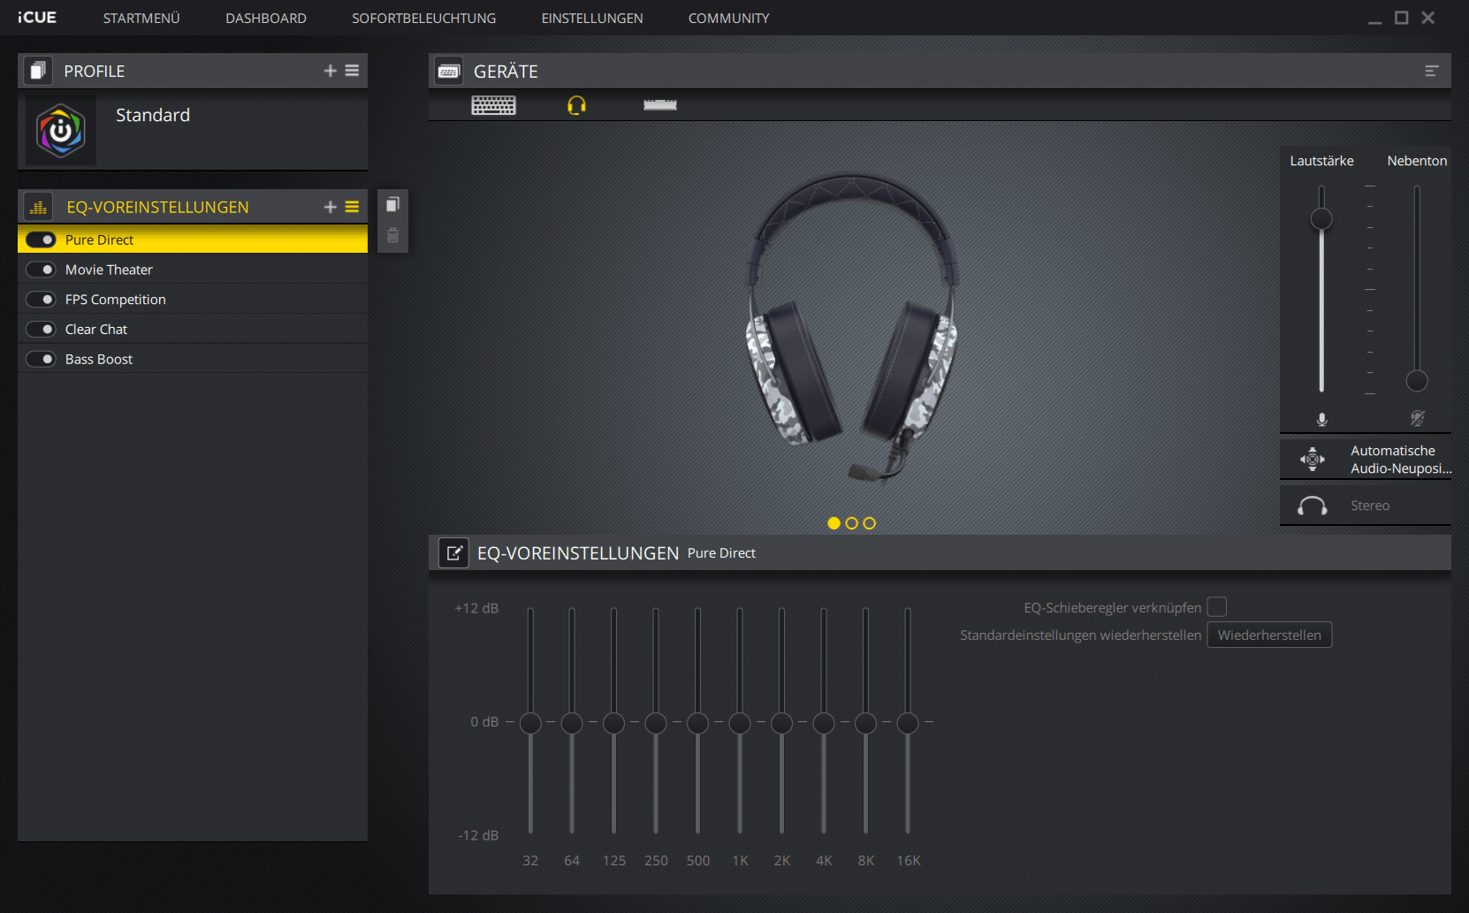Screen dimensions: 1469x913
Task: Mute the microphone under Lautstärke slider
Action: (x=1321, y=419)
